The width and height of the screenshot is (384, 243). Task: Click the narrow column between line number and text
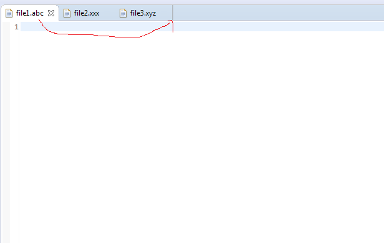click(19, 132)
